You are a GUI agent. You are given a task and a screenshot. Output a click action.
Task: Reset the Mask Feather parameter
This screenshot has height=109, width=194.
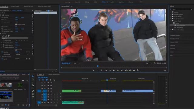click(32, 42)
